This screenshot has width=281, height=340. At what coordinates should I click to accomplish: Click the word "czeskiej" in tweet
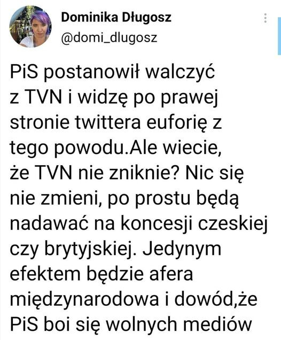pos(233,225)
